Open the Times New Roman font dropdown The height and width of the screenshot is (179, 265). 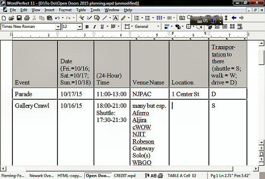(x=58, y=27)
